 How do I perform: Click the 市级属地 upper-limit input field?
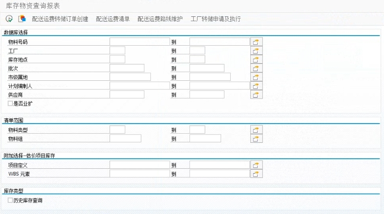[210, 77]
